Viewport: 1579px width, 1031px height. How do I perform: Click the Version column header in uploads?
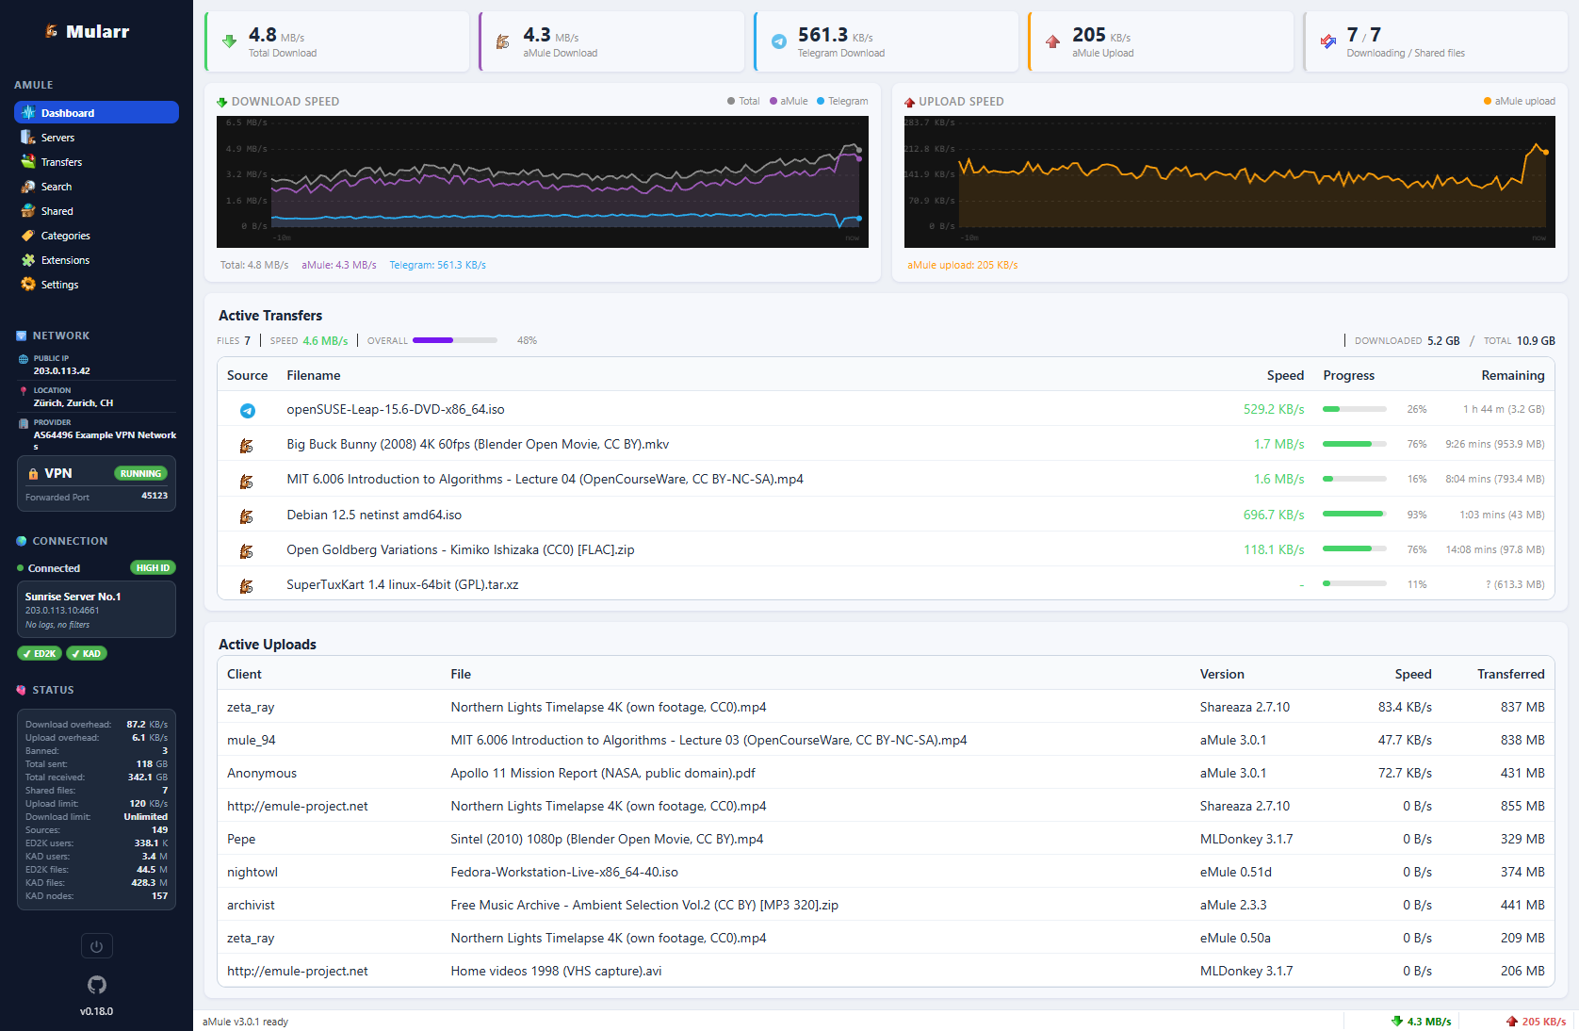point(1222,674)
